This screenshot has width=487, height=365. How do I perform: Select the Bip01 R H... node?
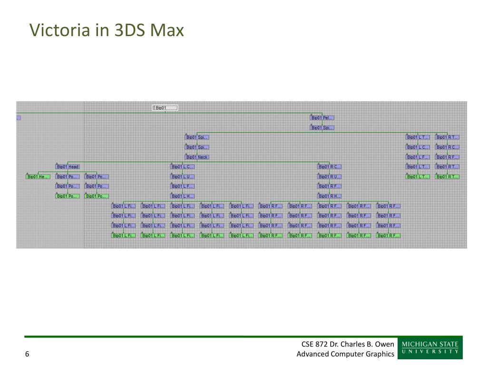click(330, 196)
